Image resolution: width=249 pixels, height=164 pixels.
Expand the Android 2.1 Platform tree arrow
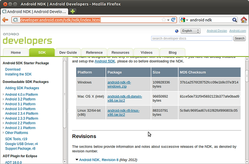(x=3, y=128)
